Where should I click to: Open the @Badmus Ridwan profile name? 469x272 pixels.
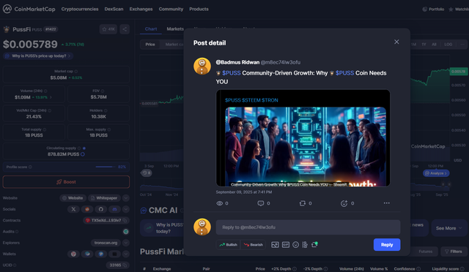coord(237,62)
